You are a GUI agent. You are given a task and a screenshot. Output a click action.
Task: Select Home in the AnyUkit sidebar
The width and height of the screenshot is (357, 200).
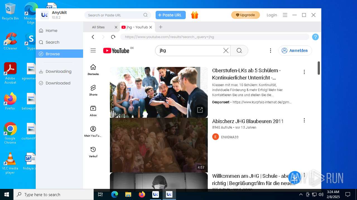tap(59, 31)
